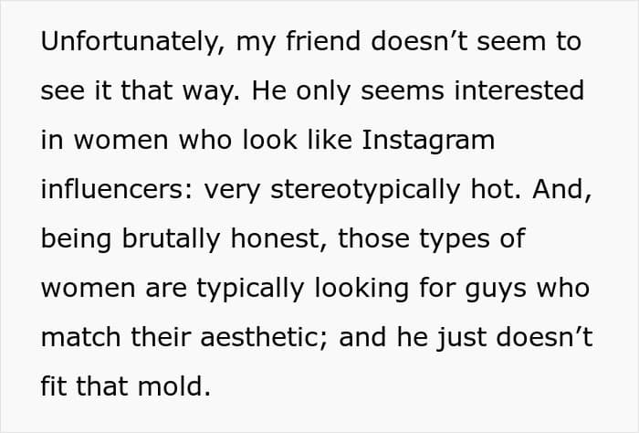The width and height of the screenshot is (639, 433).
Task: Click the word "interested" in the text
Action: [528, 91]
